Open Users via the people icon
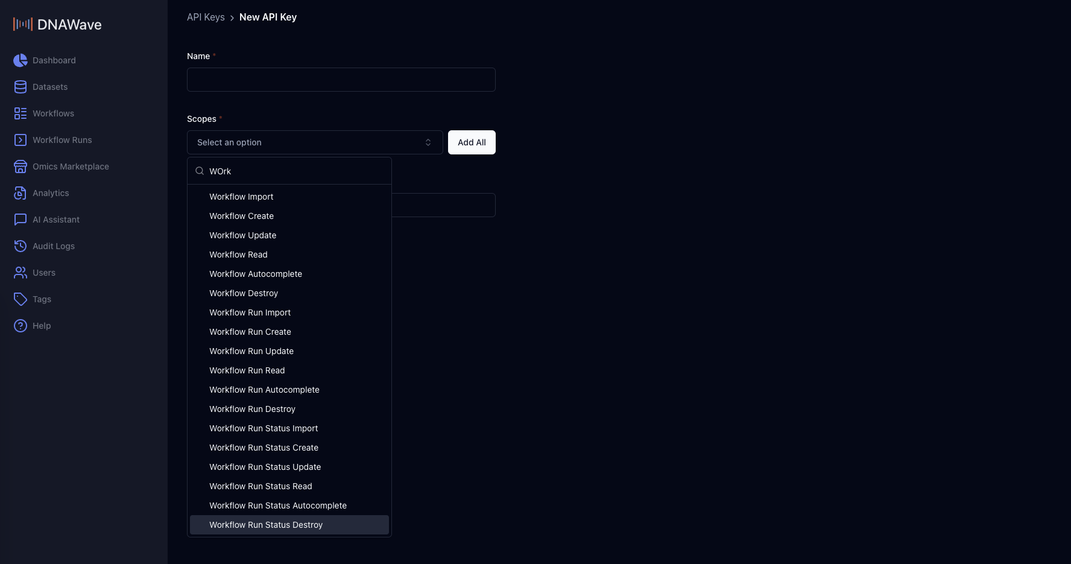The height and width of the screenshot is (564, 1071). point(20,272)
